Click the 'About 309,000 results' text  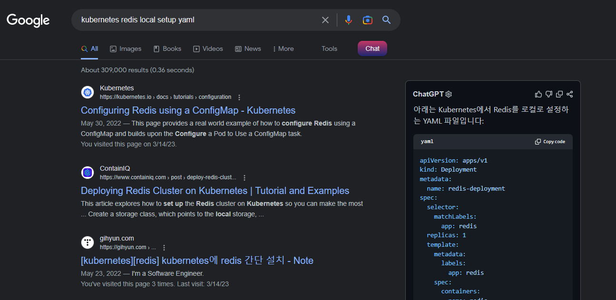click(137, 70)
